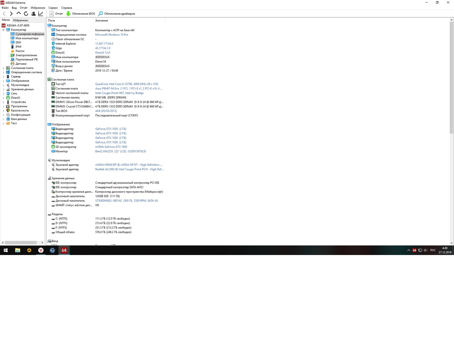Open the Отчёт menu in menu bar

pos(24,8)
